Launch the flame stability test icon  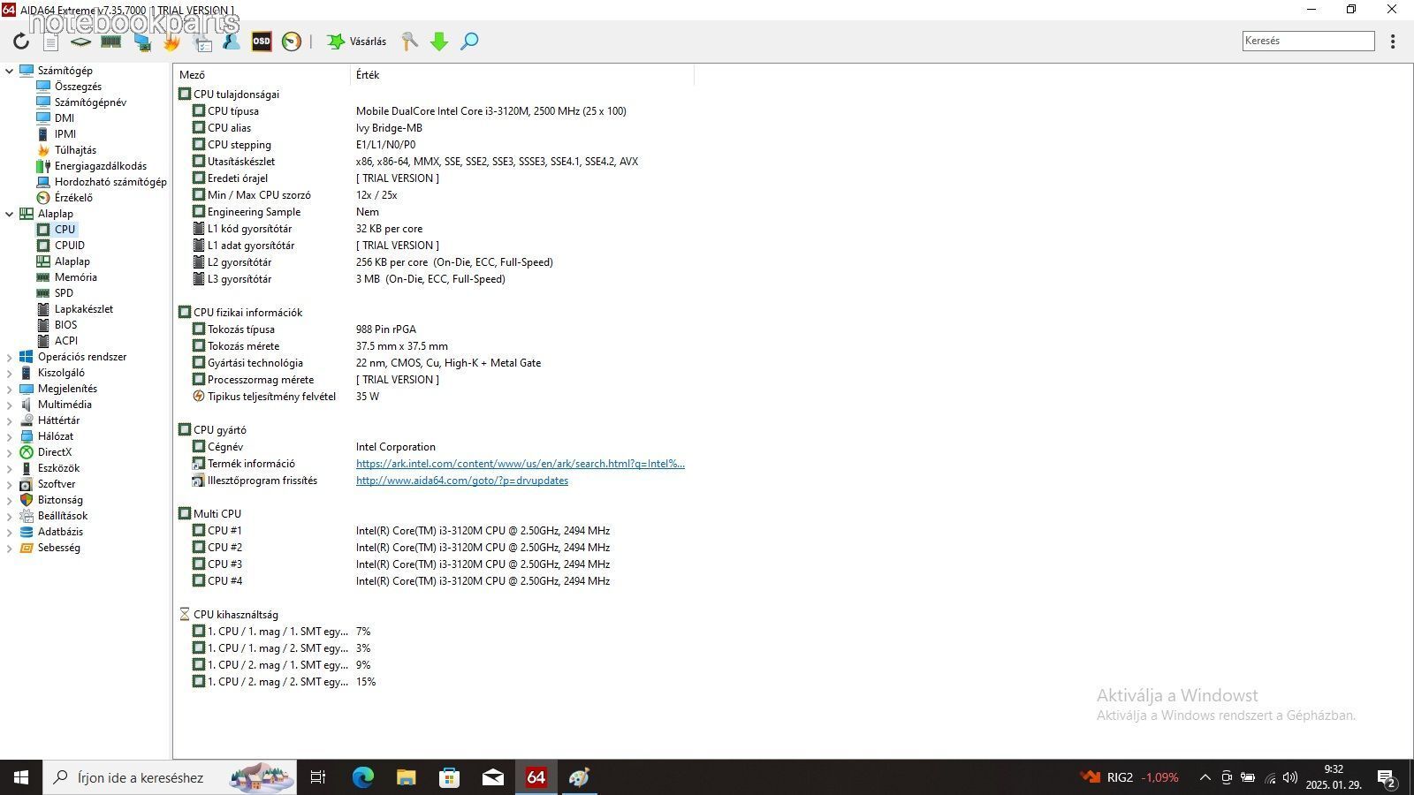tap(171, 42)
